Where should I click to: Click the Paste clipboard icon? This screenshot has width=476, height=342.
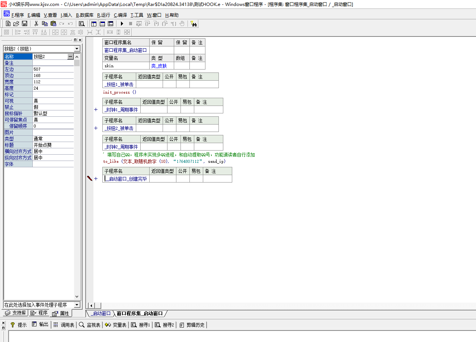pyautogui.click(x=53, y=23)
